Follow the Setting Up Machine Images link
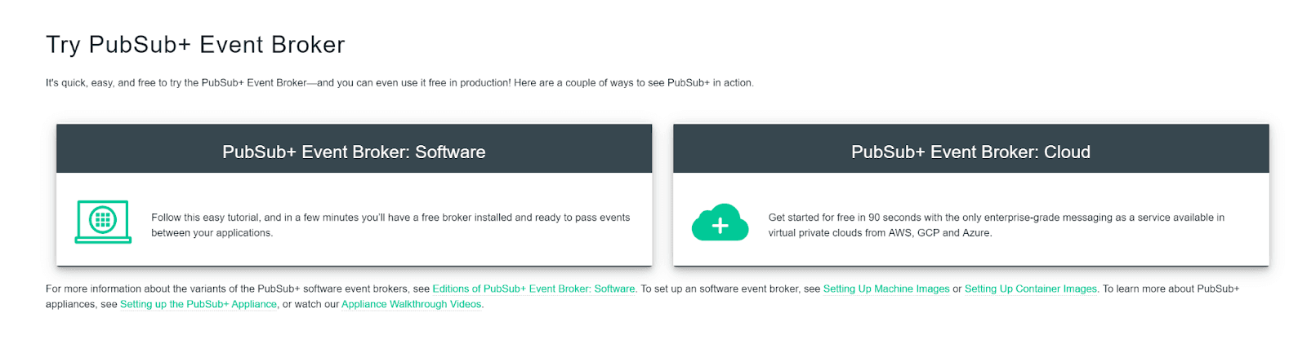This screenshot has height=348, width=1307. point(885,289)
